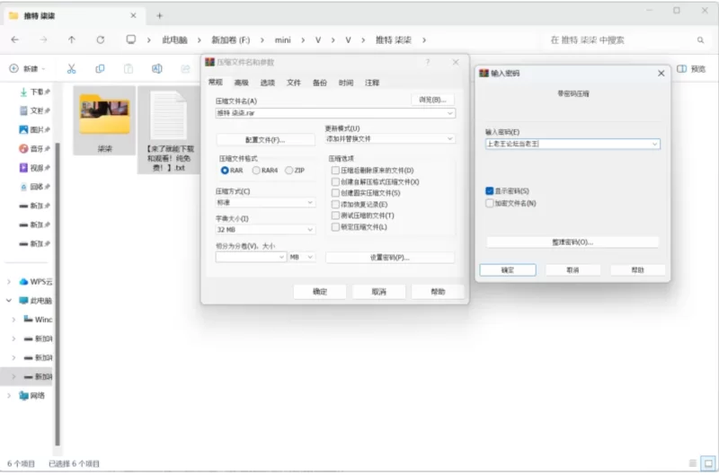Click 确定 in the archive name dialog
The image size is (719, 475).
click(x=320, y=291)
